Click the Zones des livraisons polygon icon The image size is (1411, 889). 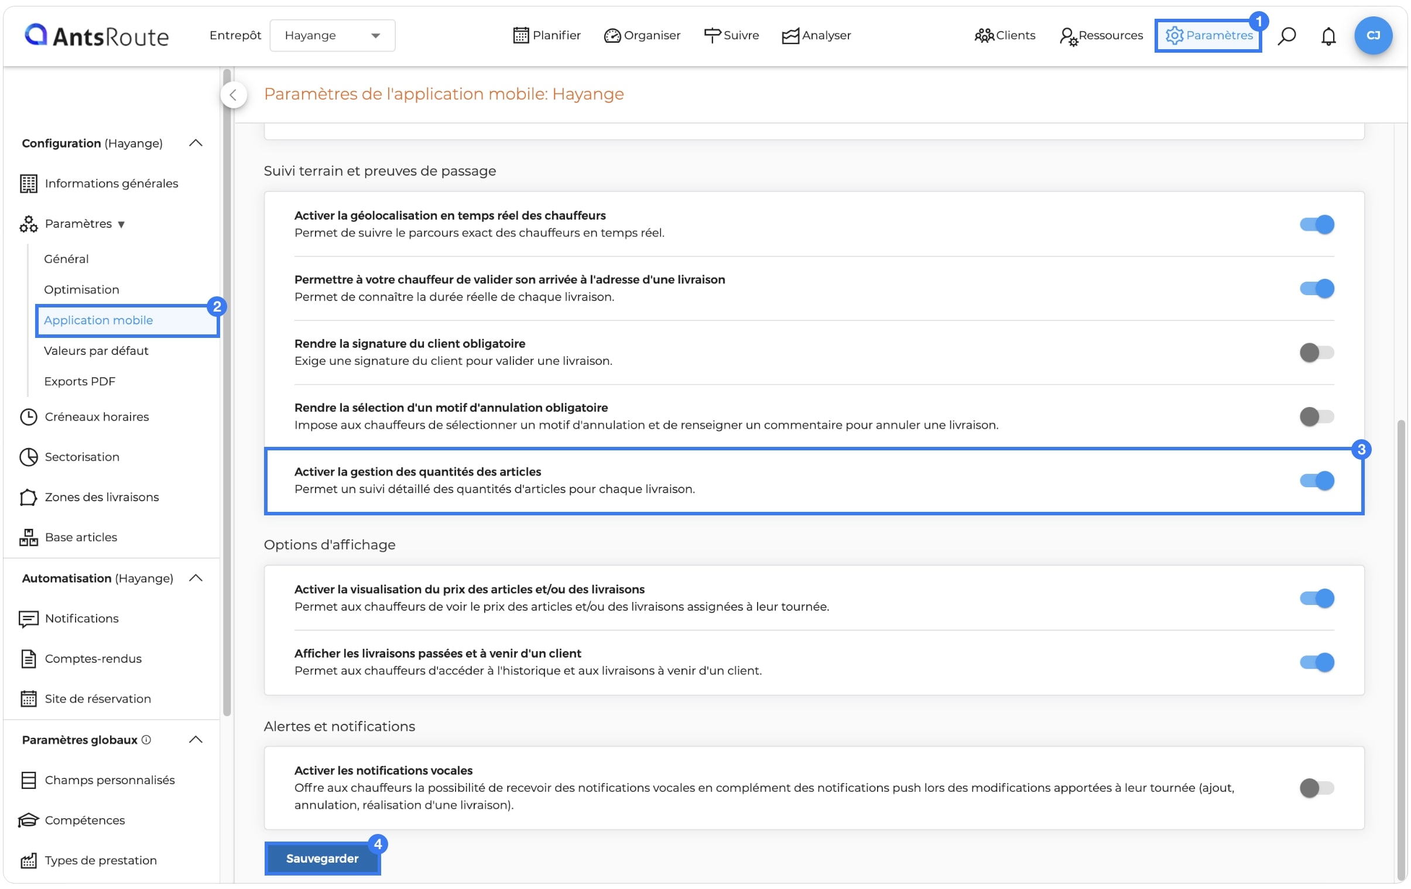pos(28,497)
